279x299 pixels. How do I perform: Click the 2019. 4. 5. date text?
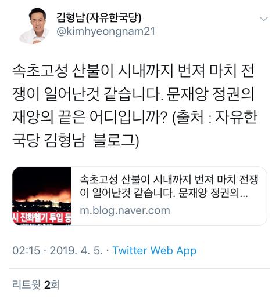76,251
